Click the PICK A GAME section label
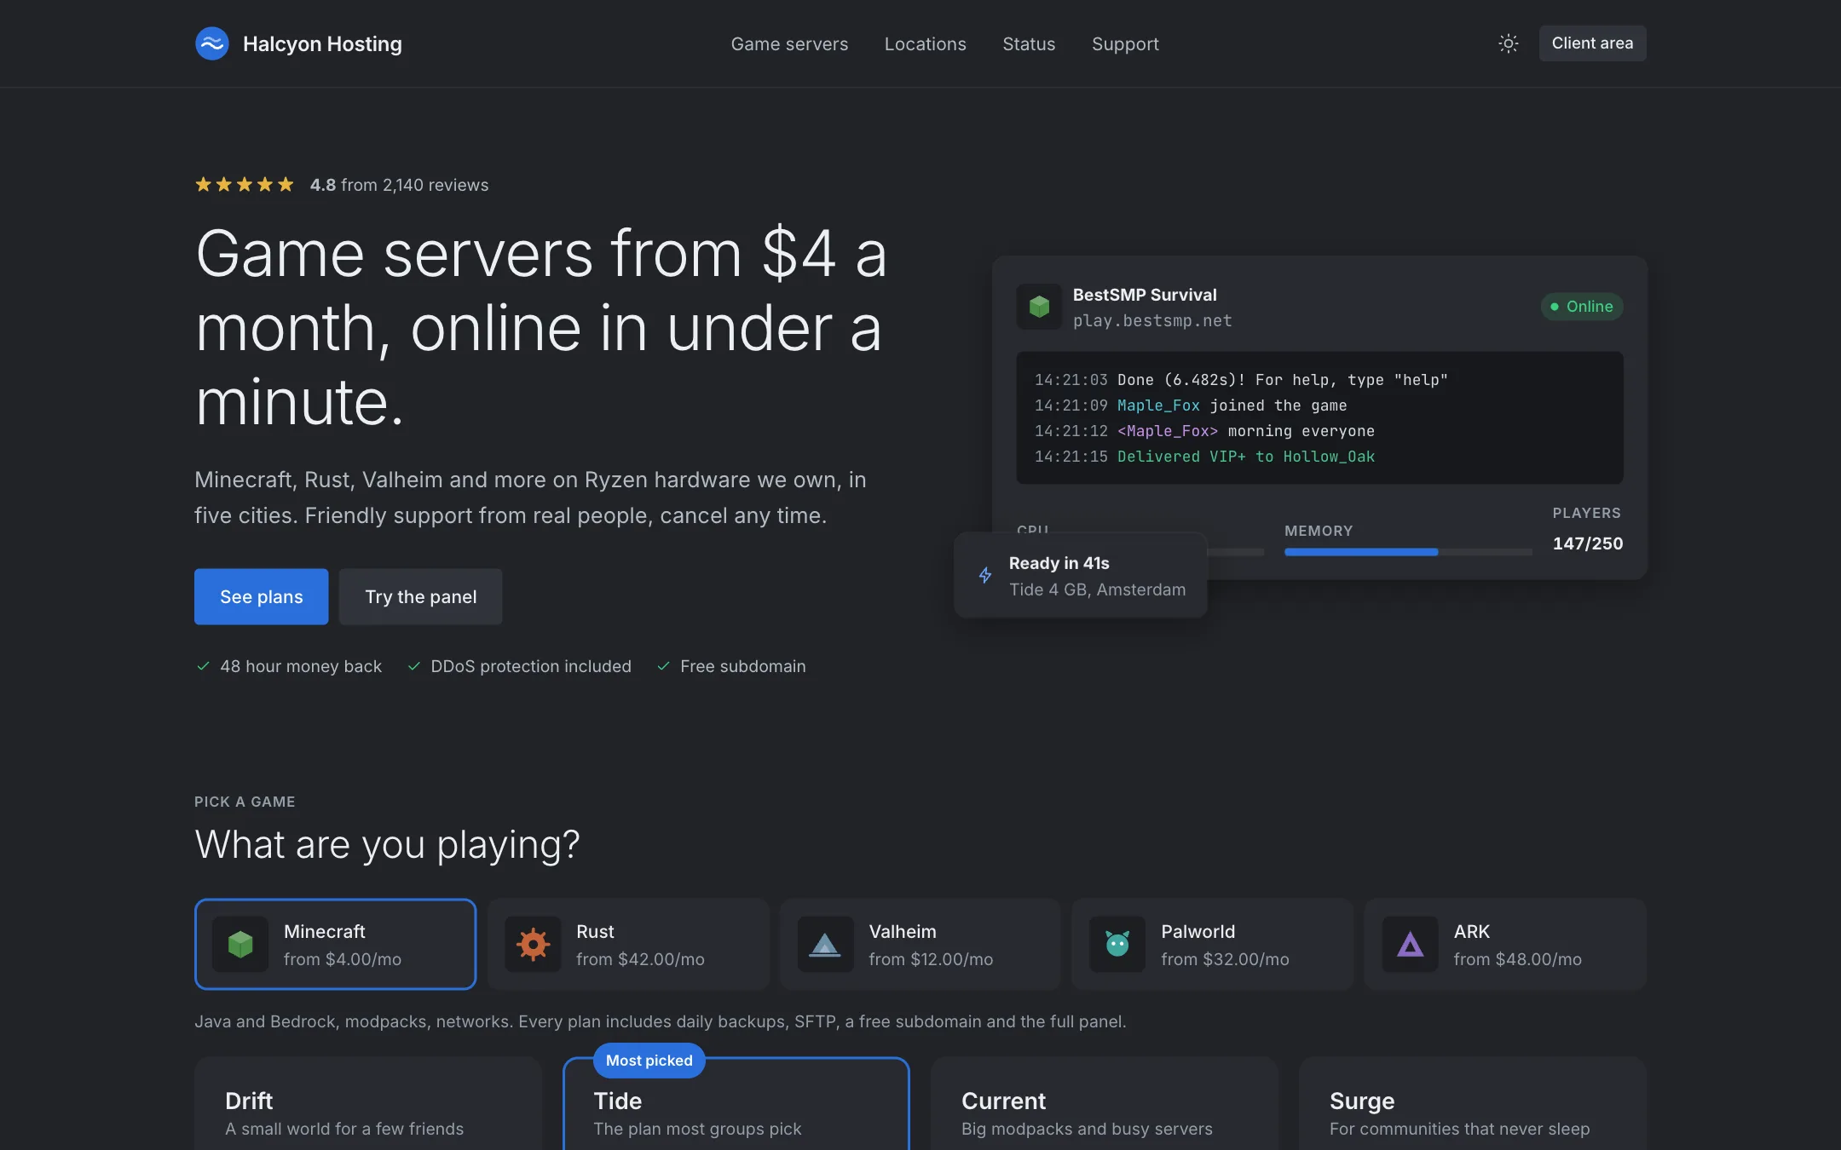Viewport: 1841px width, 1150px height. click(x=245, y=802)
